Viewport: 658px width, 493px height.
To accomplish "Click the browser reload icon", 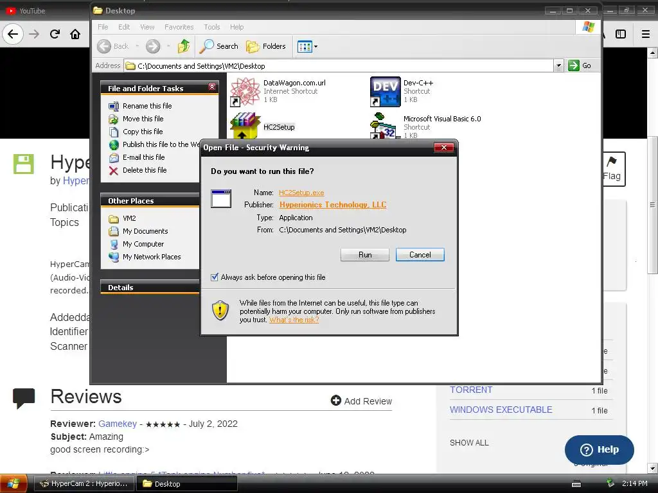I will click(55, 34).
